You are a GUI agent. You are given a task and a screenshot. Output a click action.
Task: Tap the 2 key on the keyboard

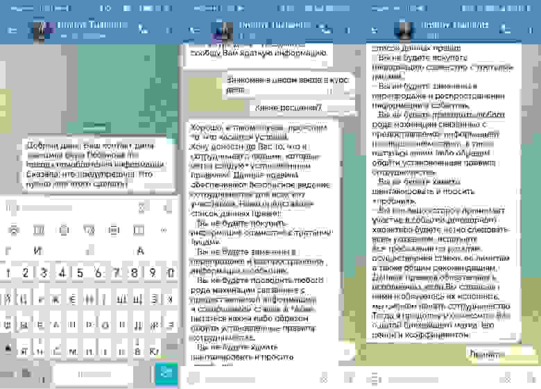[x=26, y=273]
